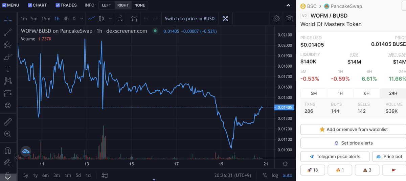406x181 pixels.
Task: Collapse the top panel with up chevron
Action: (288, 5)
